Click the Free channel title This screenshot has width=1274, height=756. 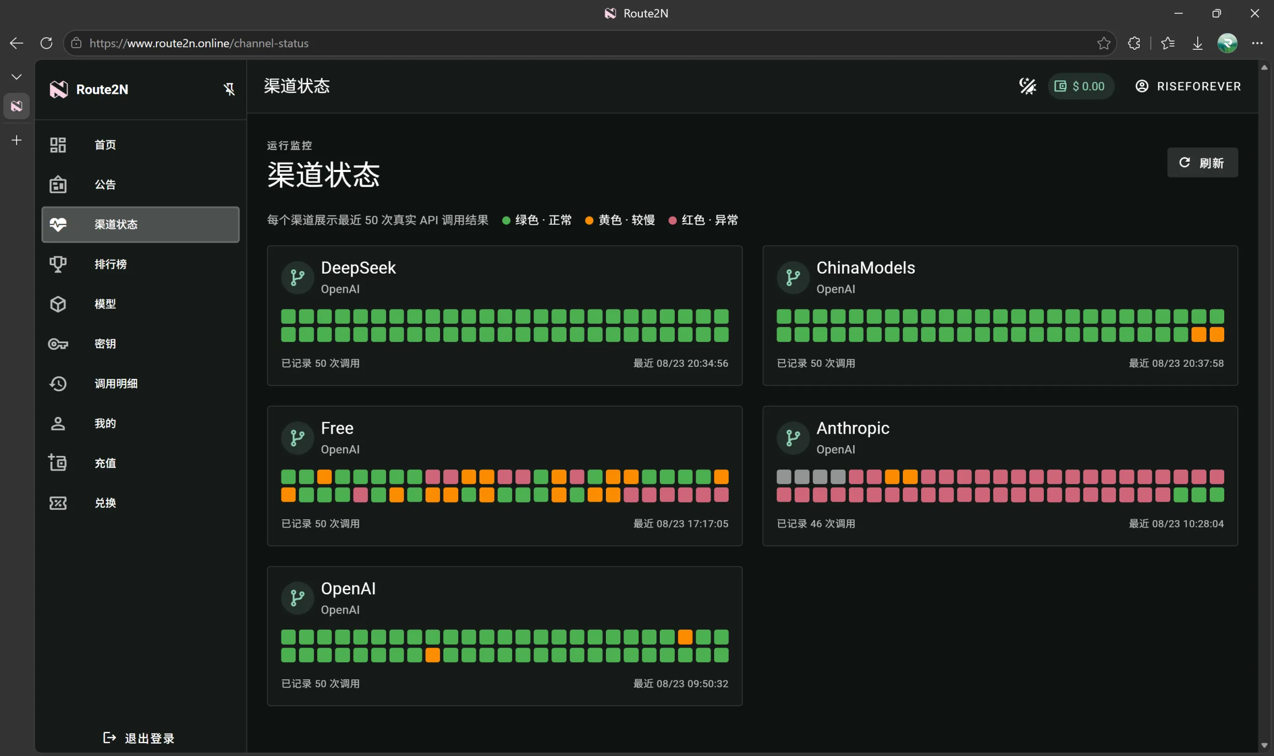tap(337, 428)
